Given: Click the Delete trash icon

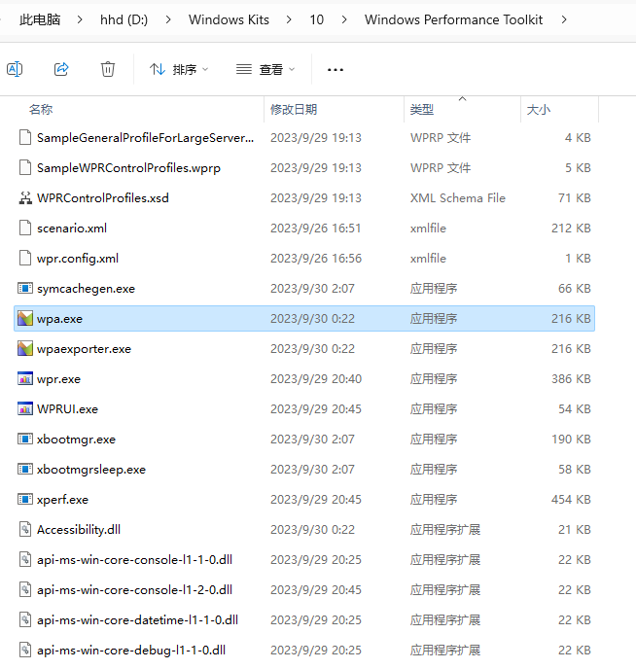Looking at the screenshot, I should (x=108, y=69).
